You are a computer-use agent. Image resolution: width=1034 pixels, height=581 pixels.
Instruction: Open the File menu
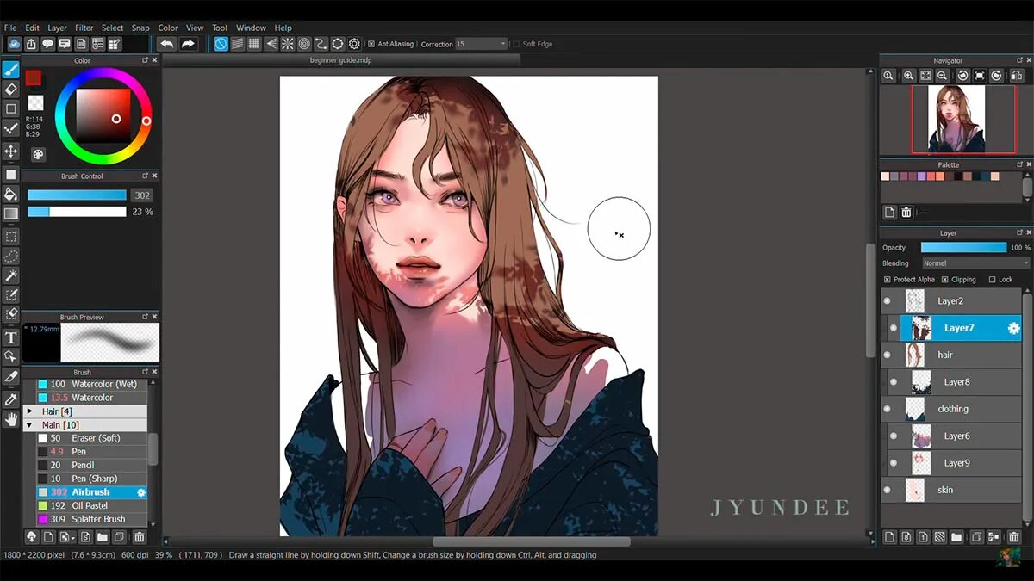tap(10, 28)
